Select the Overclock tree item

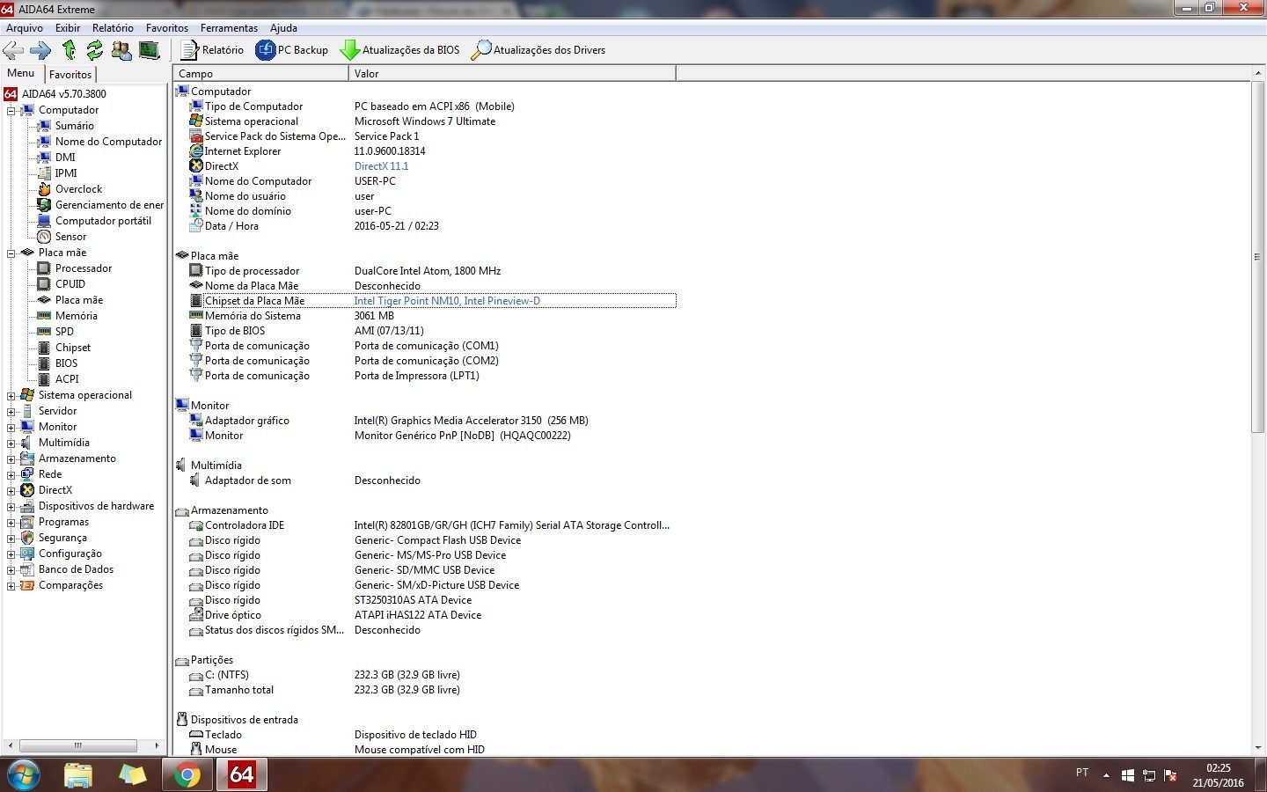[79, 189]
